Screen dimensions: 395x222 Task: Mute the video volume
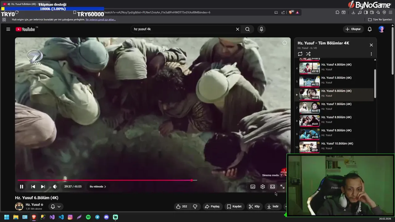(55, 187)
